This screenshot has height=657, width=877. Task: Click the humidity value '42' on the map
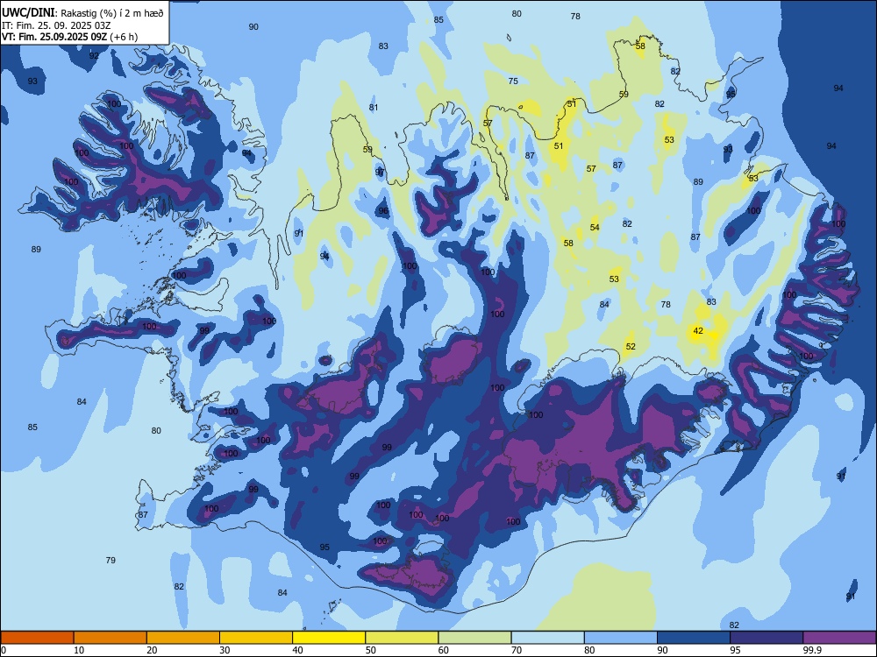pos(698,331)
